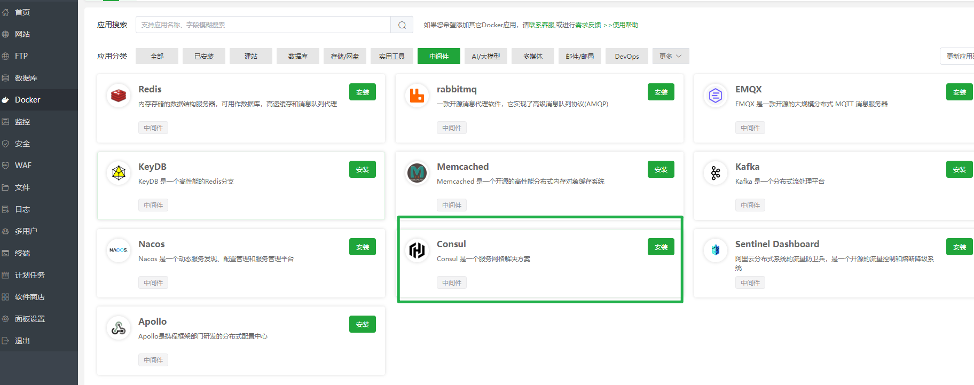Open the 实用工具 category
The height and width of the screenshot is (385, 974).
(392, 56)
